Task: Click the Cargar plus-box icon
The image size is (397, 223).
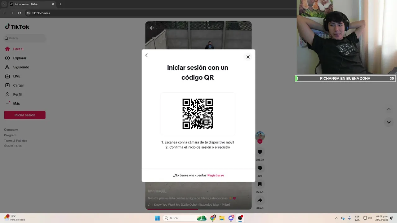Action: pos(7,85)
